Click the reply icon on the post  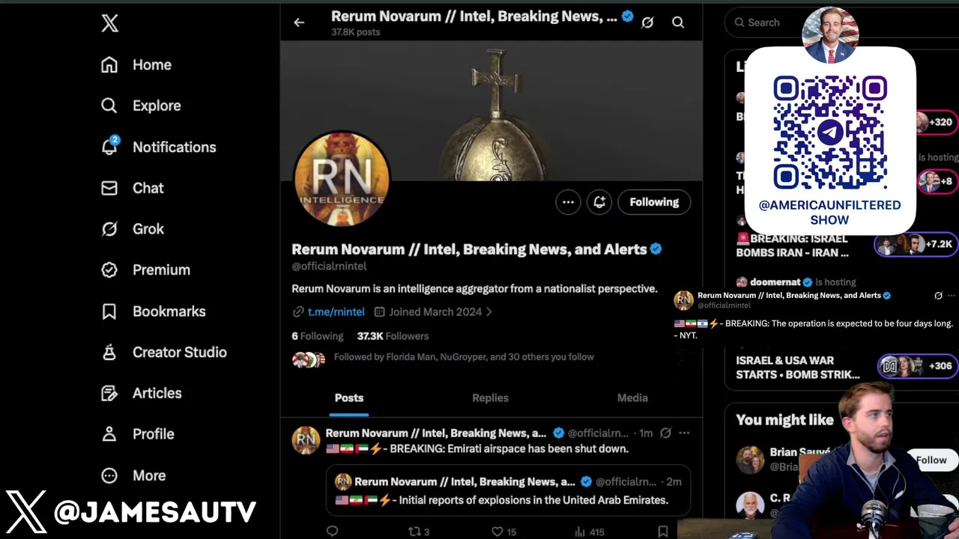(x=333, y=532)
